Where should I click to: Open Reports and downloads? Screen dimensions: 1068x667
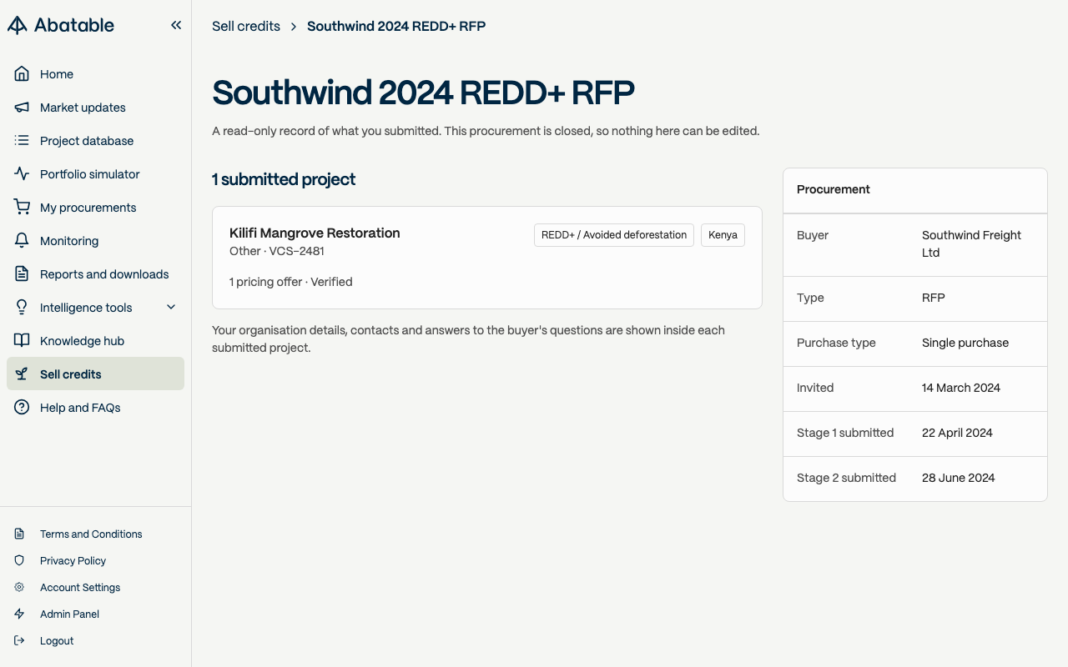[95, 273]
